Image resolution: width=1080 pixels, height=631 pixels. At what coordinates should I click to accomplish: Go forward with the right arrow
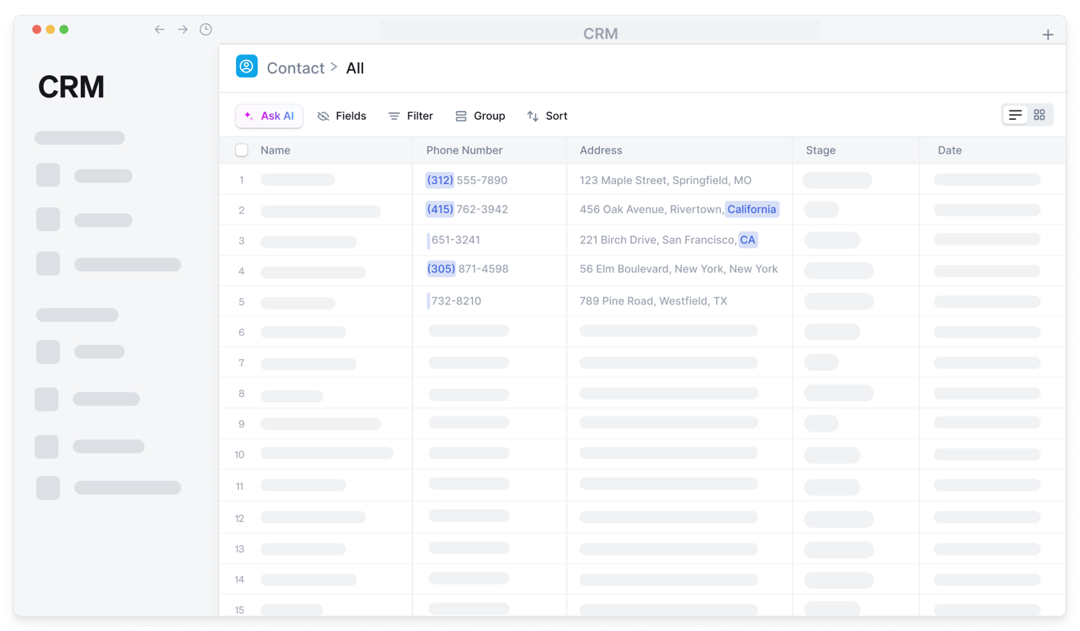coord(183,30)
